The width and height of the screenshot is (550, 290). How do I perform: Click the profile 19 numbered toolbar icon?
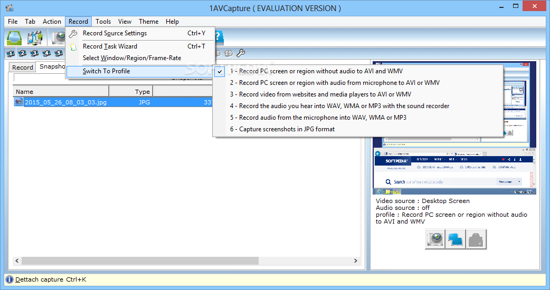pos(229,53)
